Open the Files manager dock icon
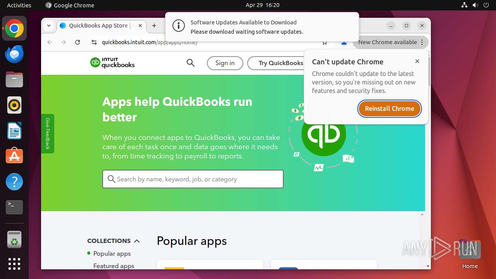Image resolution: width=496 pixels, height=279 pixels. click(x=14, y=80)
